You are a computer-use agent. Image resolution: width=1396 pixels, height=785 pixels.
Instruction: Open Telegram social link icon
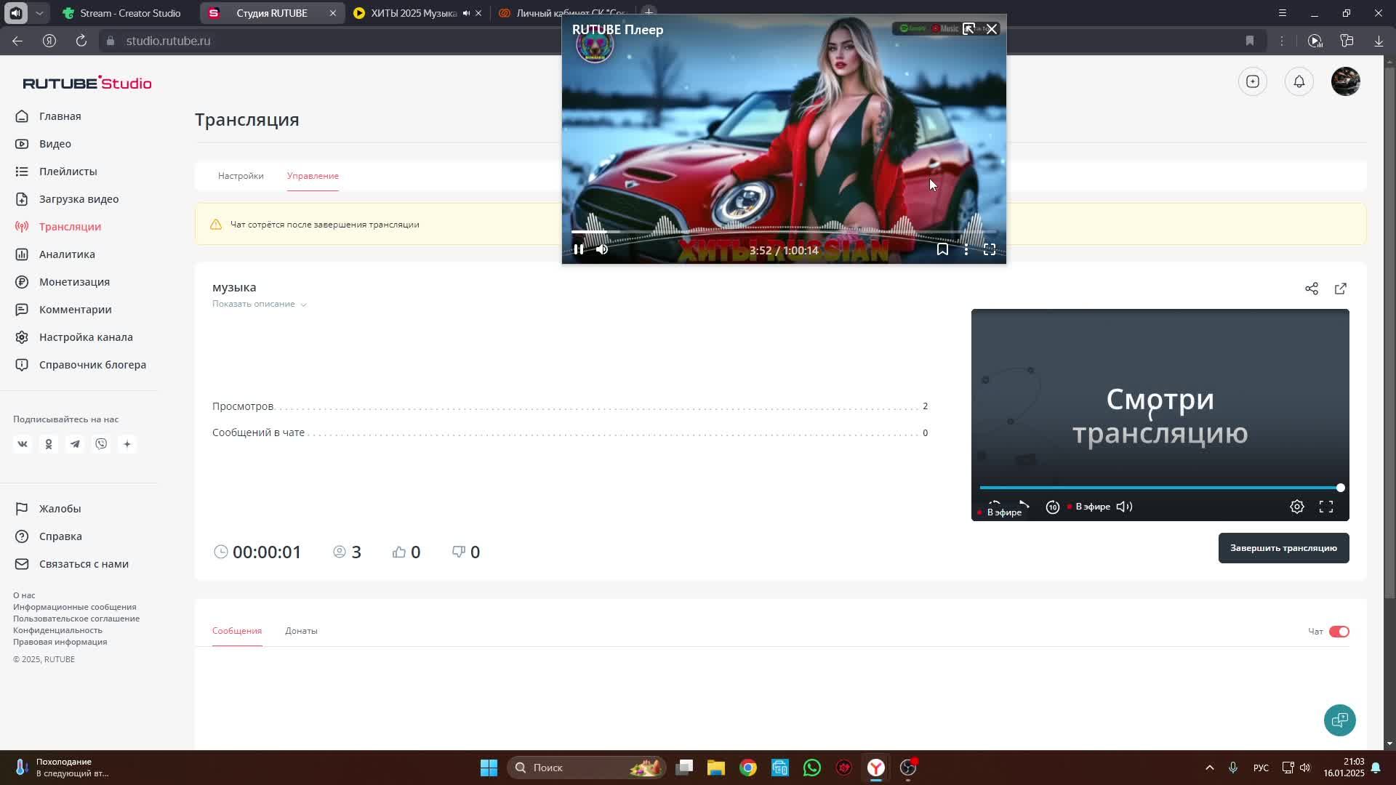(x=75, y=444)
